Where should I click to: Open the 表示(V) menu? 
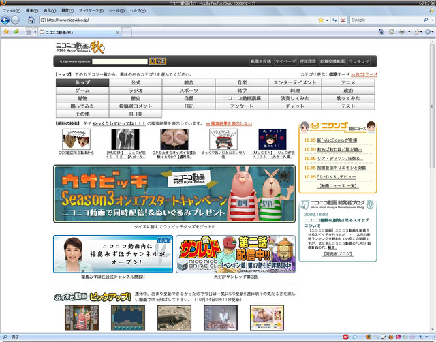point(50,11)
